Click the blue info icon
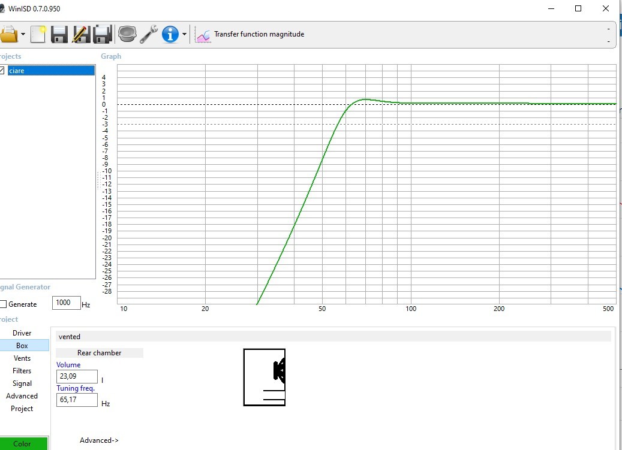The width and height of the screenshot is (622, 450). (x=170, y=35)
